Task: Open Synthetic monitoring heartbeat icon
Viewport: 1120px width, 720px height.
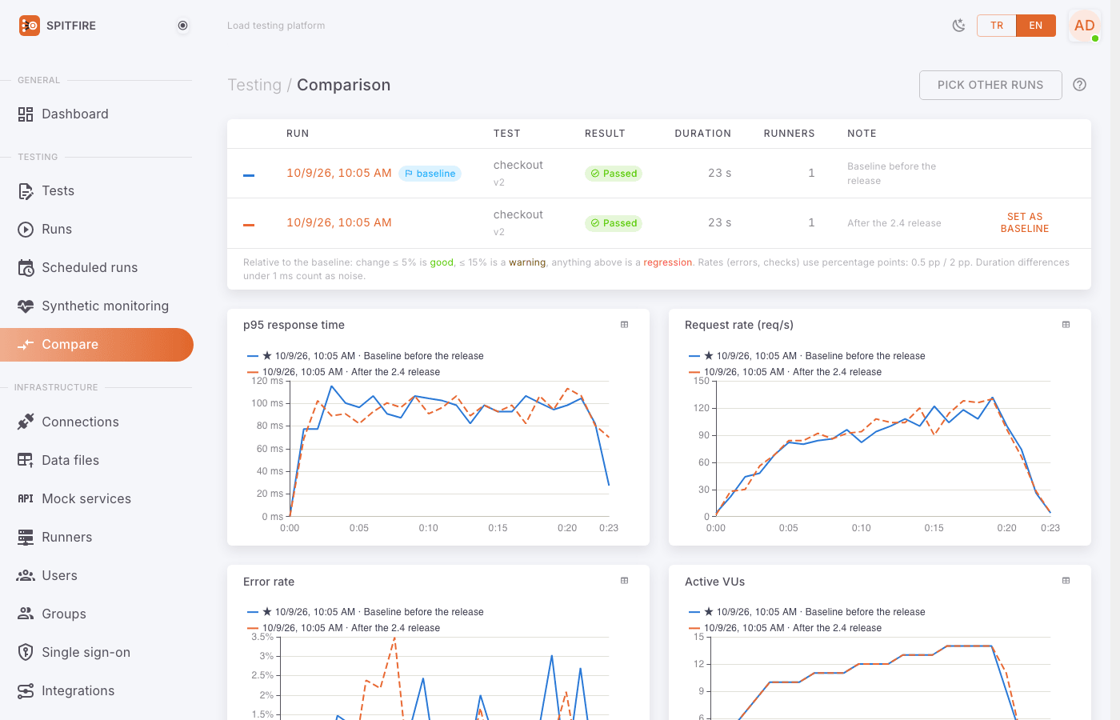Action: [x=26, y=306]
